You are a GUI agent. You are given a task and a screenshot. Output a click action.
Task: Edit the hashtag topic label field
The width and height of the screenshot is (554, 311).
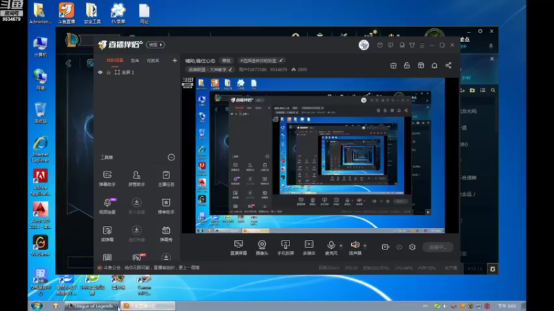click(261, 61)
